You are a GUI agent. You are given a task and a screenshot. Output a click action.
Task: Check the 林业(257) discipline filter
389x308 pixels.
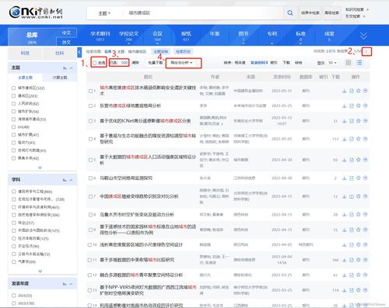tap(14, 223)
